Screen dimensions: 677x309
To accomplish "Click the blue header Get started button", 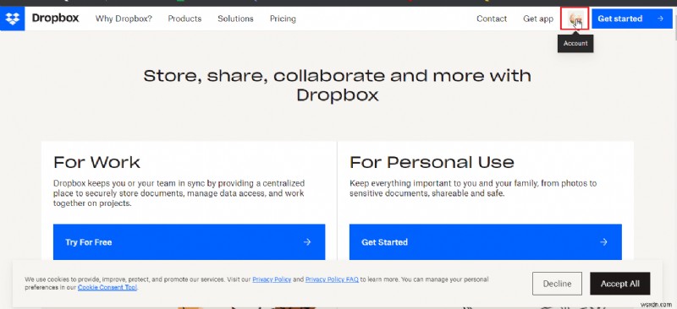I will (x=632, y=19).
